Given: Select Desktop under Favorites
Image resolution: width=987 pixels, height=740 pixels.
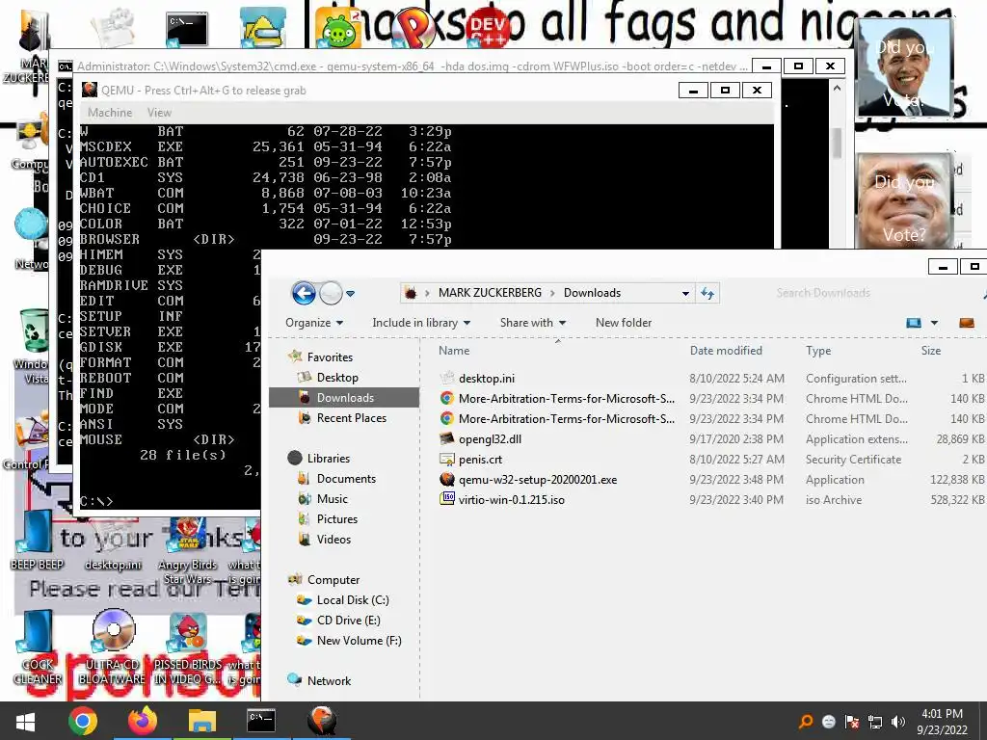Looking at the screenshot, I should (x=337, y=378).
